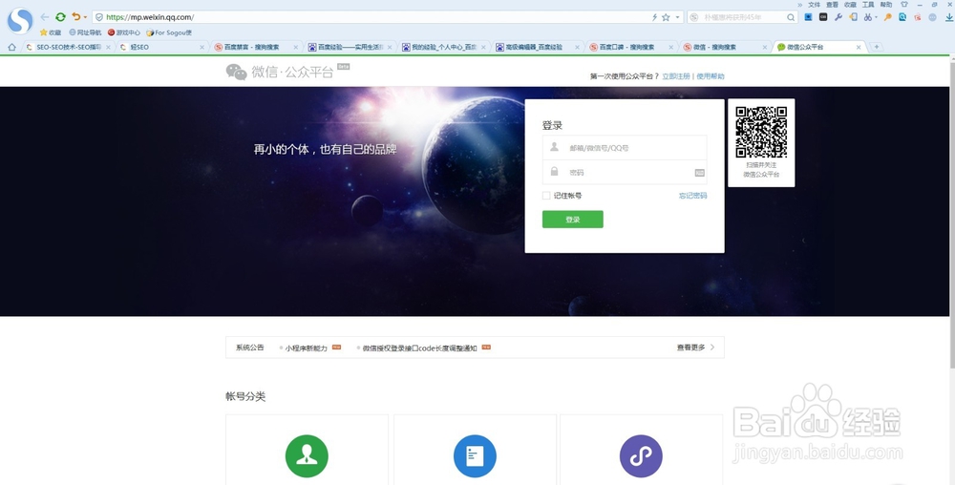Click the blue square extension icon in the toolbar
Image resolution: width=955 pixels, height=485 pixels.
click(x=808, y=17)
